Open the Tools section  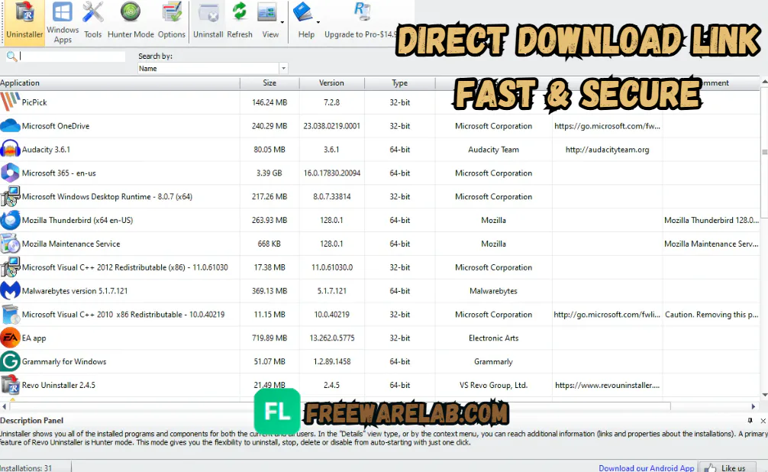click(92, 21)
